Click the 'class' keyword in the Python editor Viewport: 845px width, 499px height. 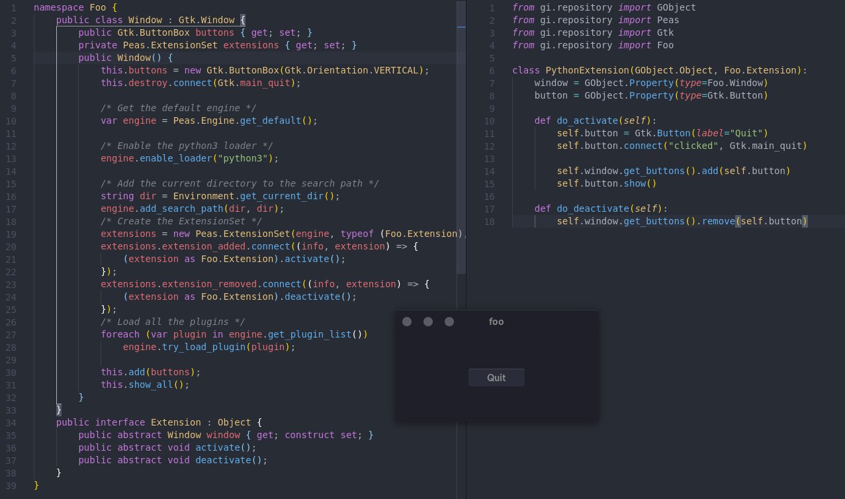[526, 70]
